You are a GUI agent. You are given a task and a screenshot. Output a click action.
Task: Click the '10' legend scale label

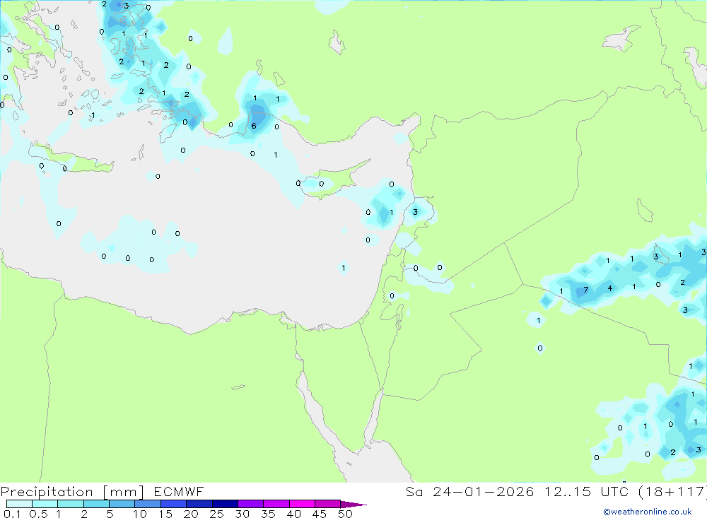139,514
